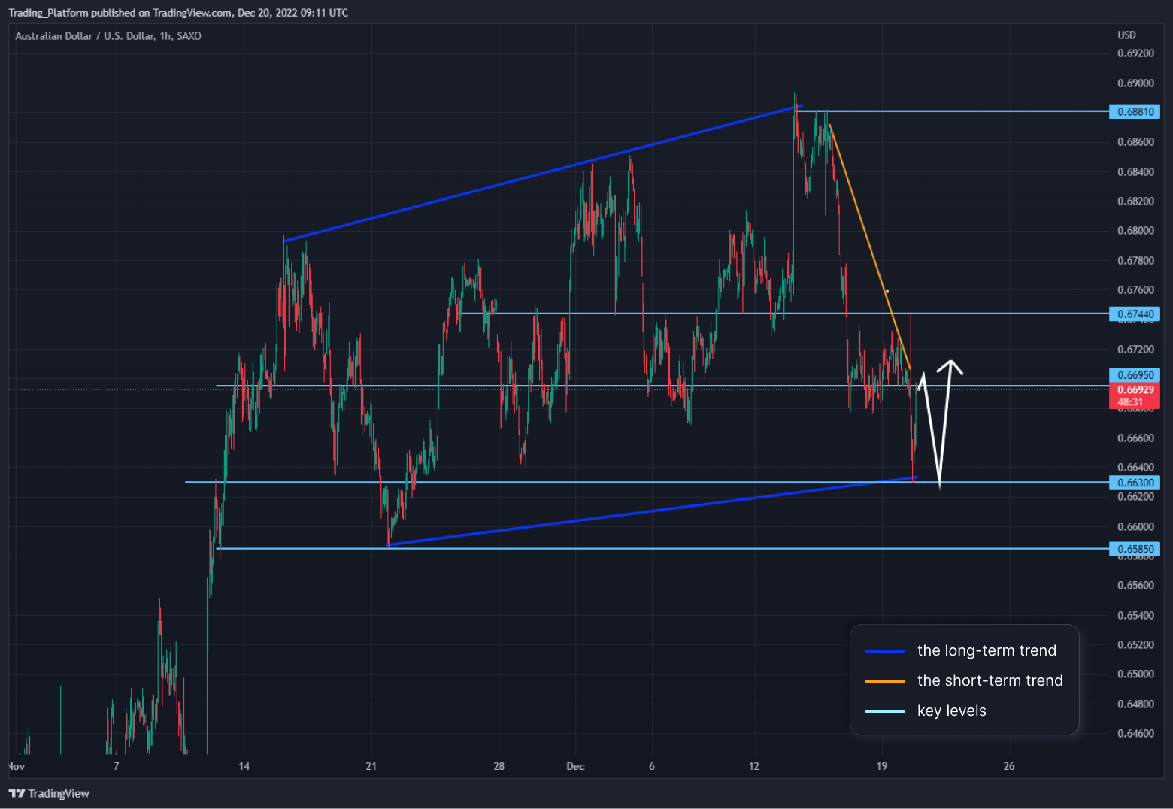Click the red 0.66929 current price tag
The width and height of the screenshot is (1173, 809).
point(1135,390)
